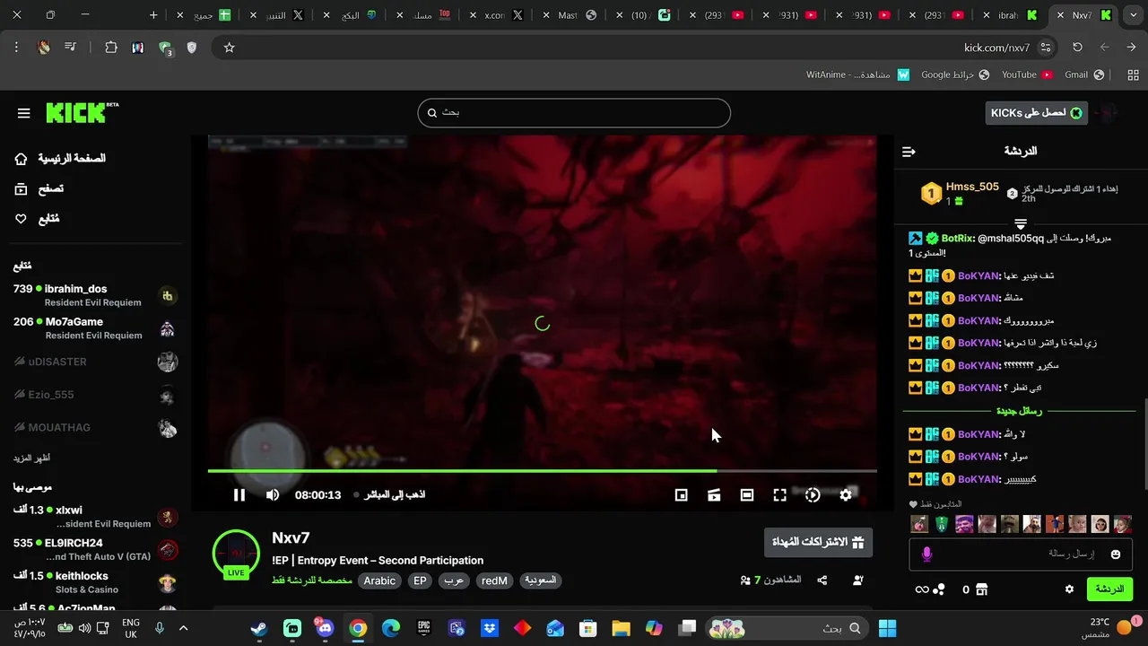1148x646 pixels.
Task: Collapse the chat panel with arrow icon
Action: click(x=909, y=152)
